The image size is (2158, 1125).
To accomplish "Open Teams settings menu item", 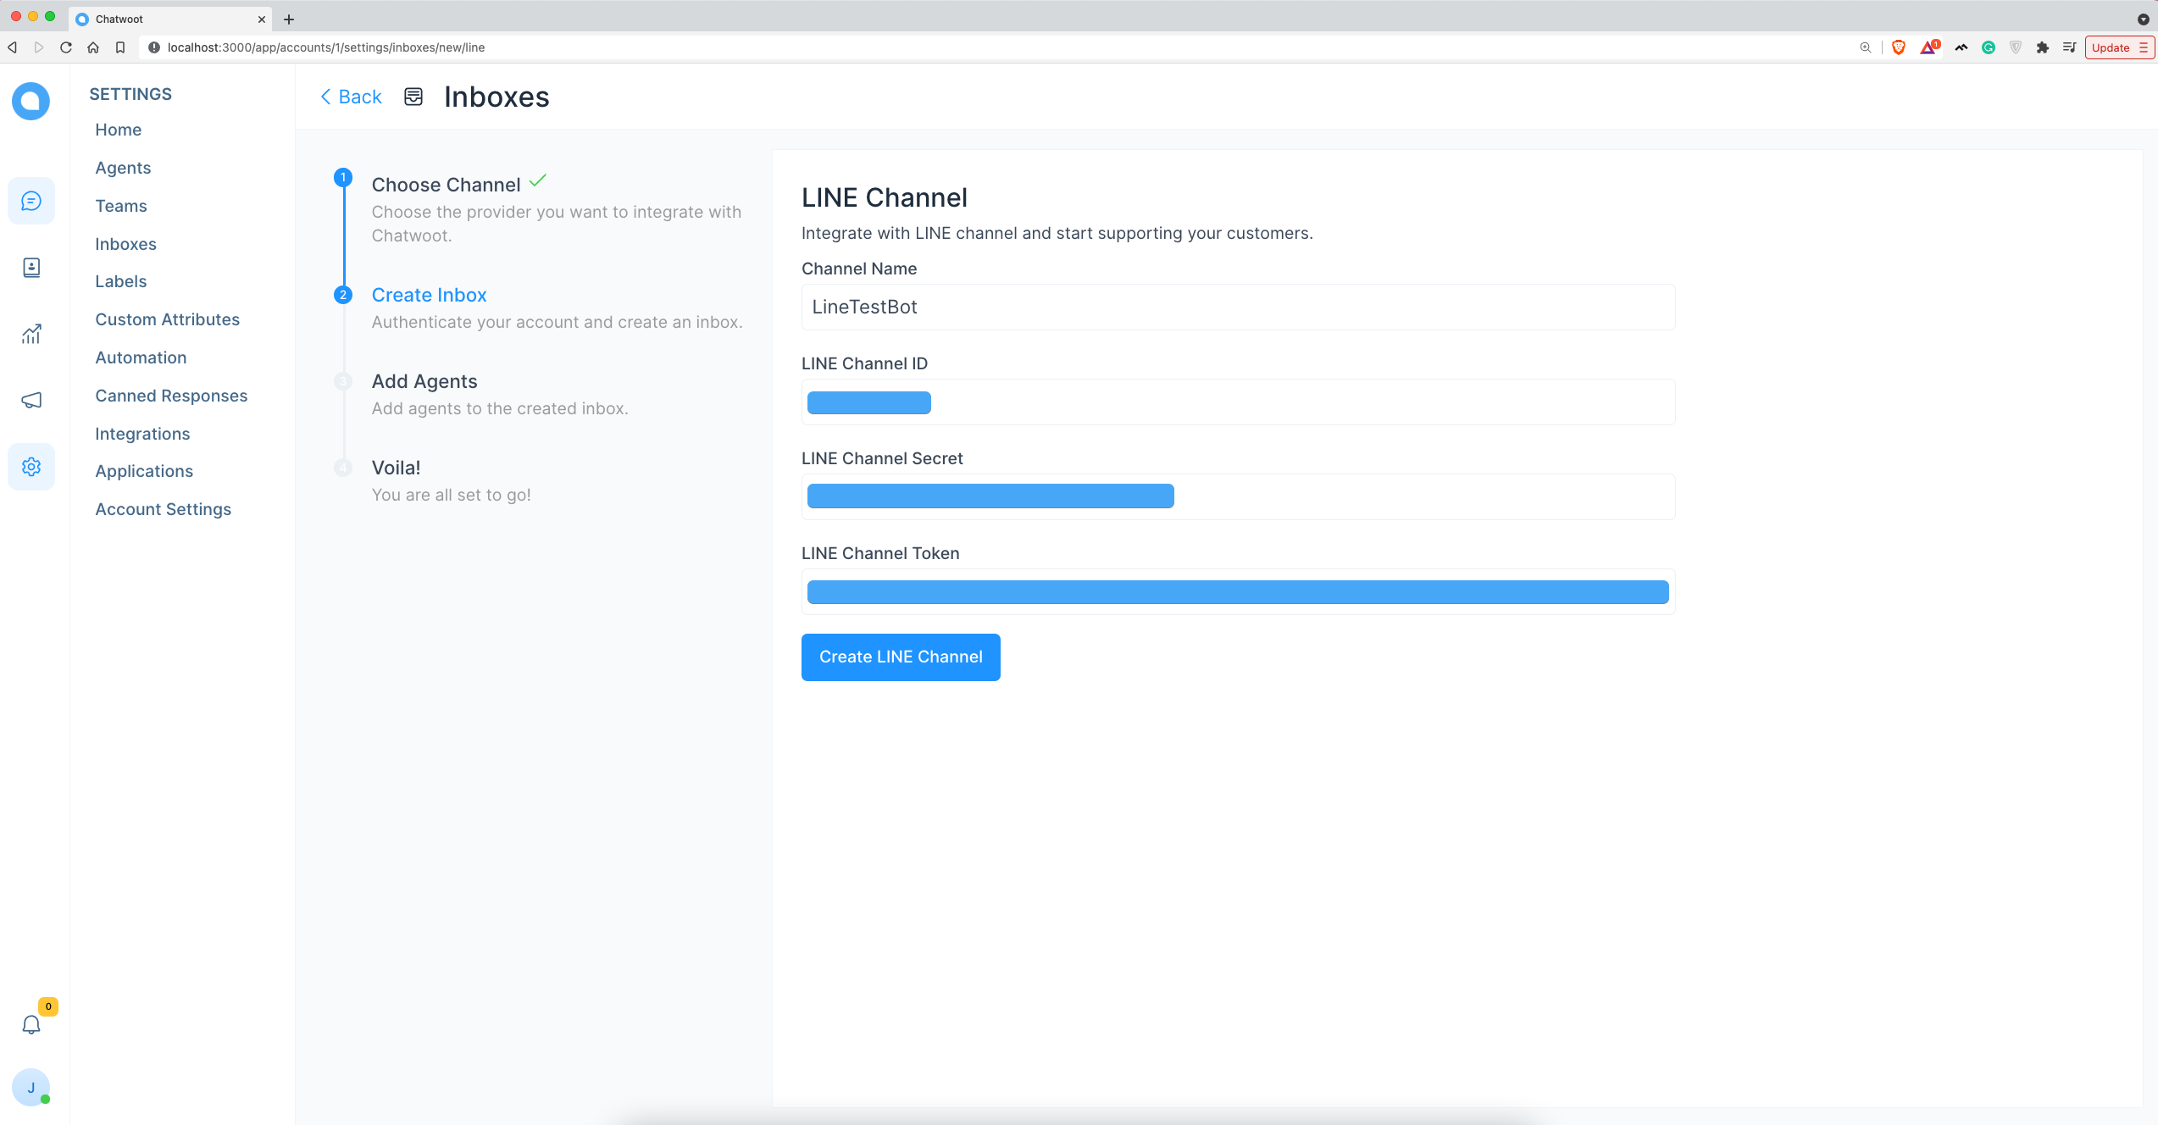I will pos(121,206).
